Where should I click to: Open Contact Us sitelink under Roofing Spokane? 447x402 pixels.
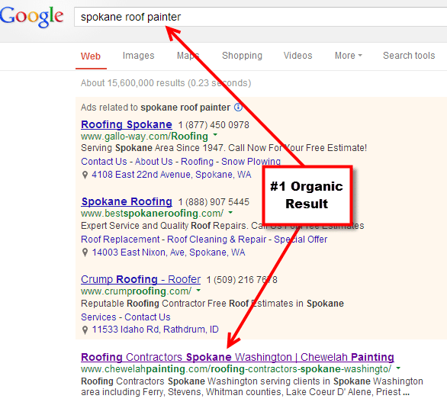[104, 162]
